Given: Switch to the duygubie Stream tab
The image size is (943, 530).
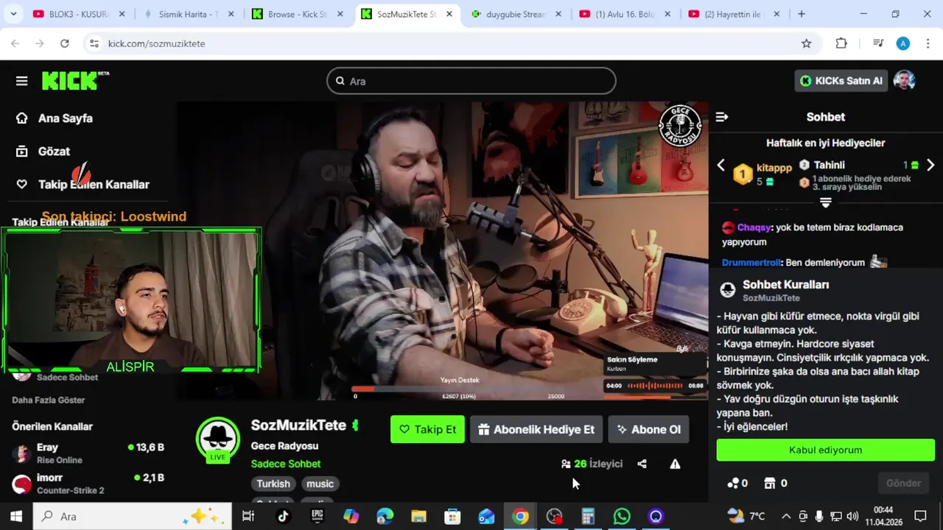Looking at the screenshot, I should [x=516, y=14].
